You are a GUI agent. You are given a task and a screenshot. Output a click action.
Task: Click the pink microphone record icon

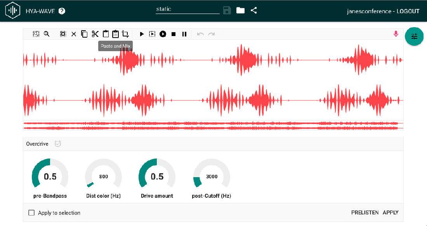[396, 34]
